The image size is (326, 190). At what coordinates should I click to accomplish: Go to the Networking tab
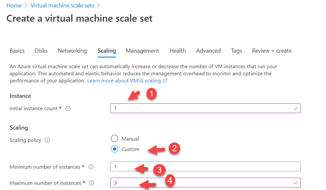72,51
